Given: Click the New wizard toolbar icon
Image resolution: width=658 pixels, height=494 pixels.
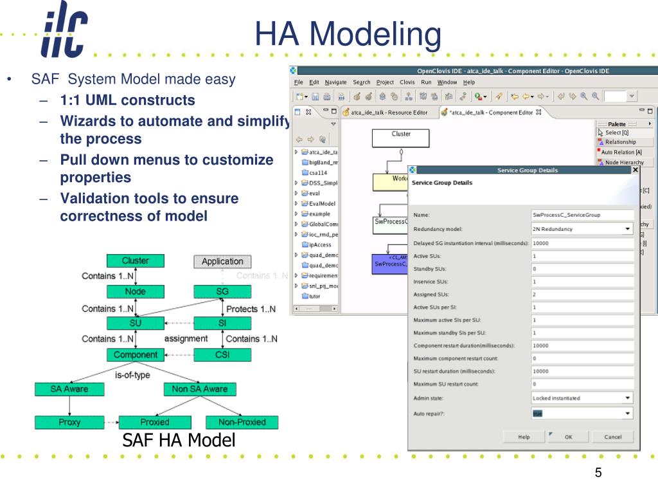Looking at the screenshot, I should (301, 96).
